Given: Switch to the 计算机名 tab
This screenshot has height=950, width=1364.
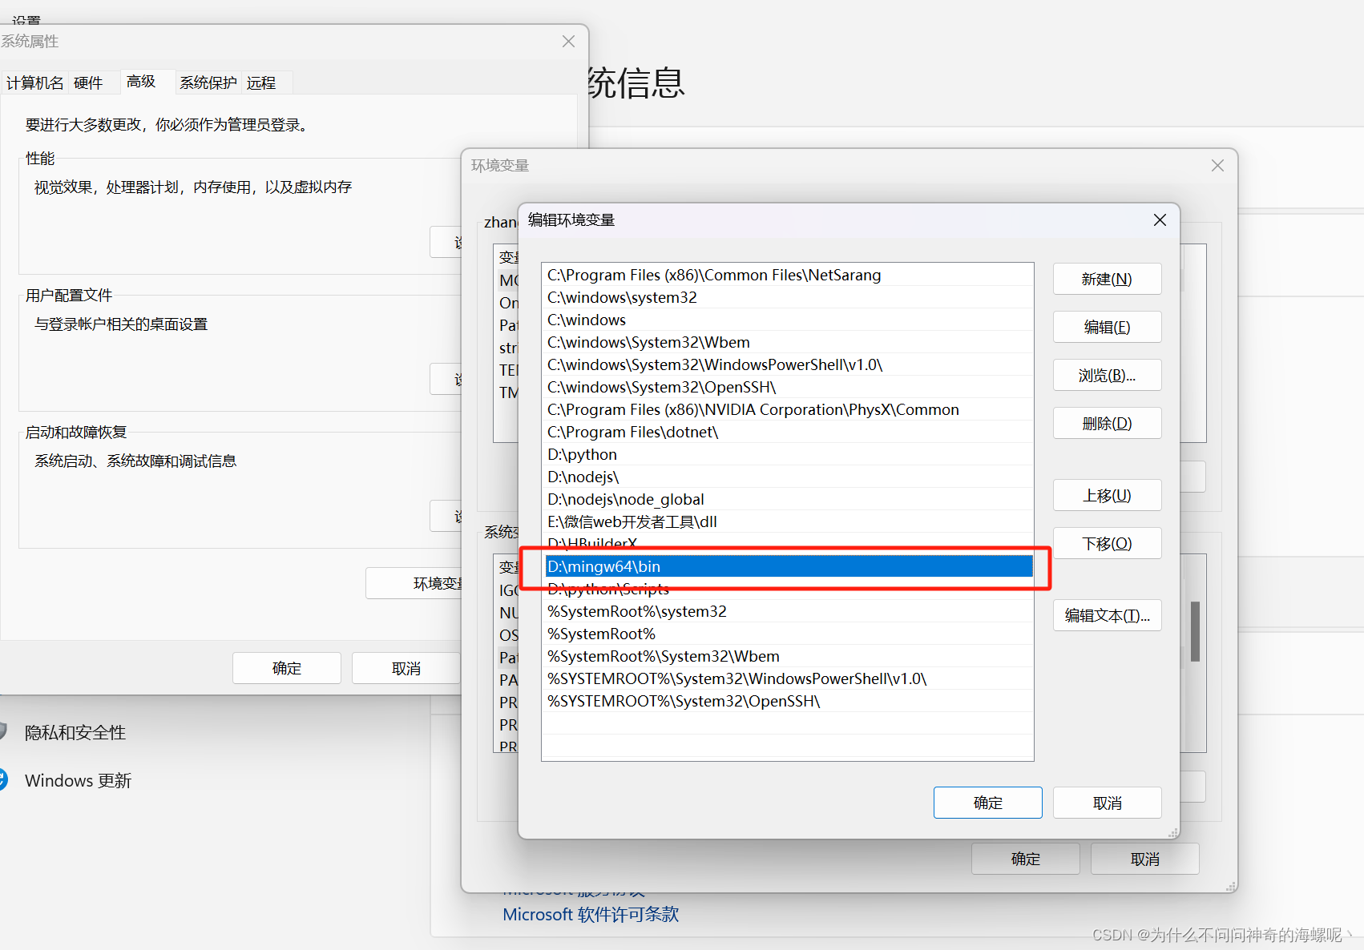Looking at the screenshot, I should click(34, 83).
